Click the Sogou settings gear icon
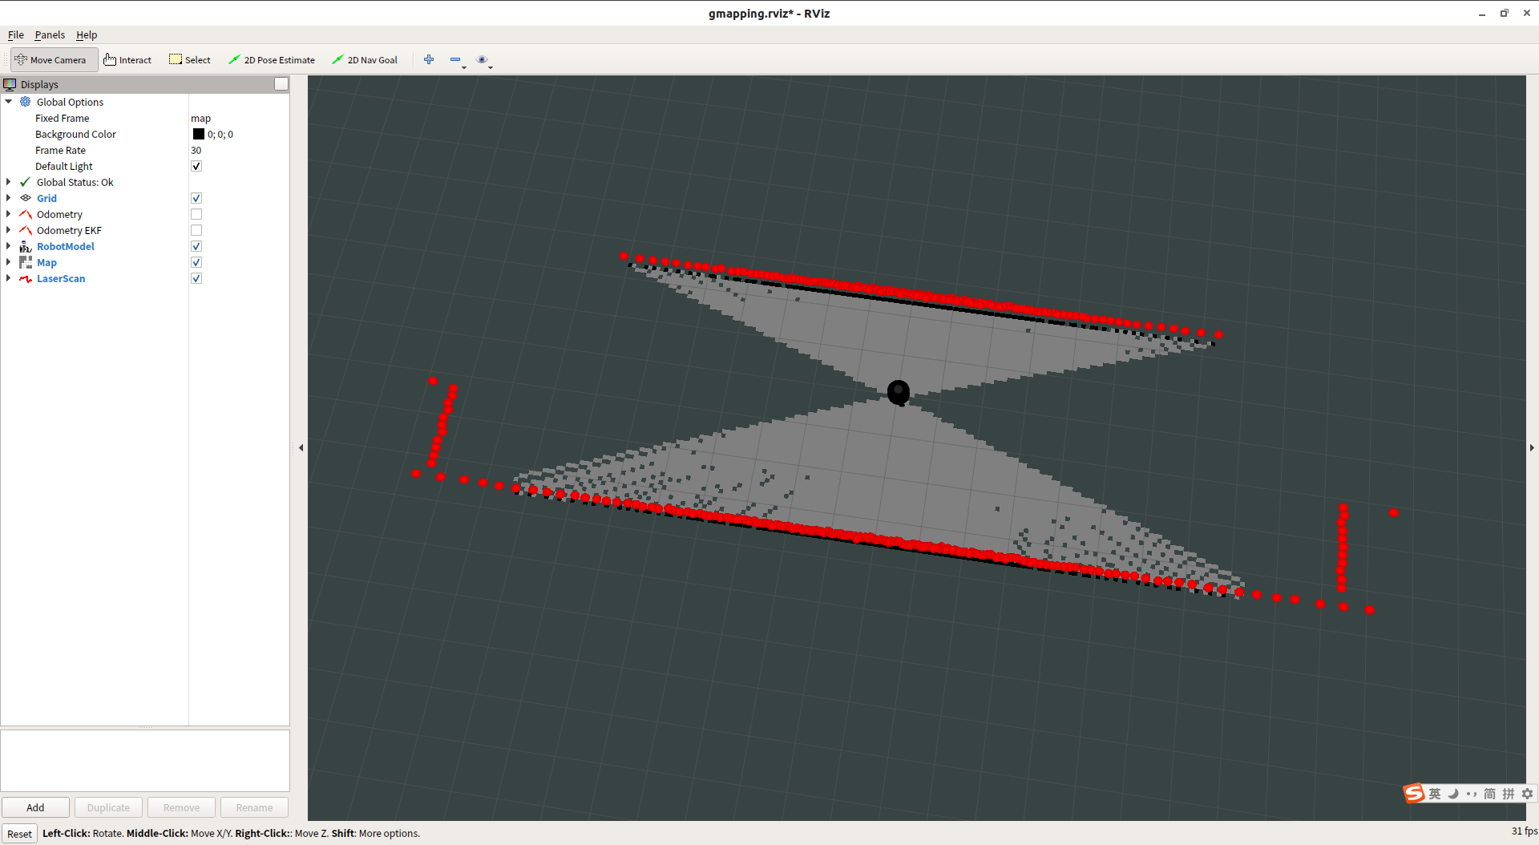The width and height of the screenshot is (1539, 845). click(x=1527, y=794)
